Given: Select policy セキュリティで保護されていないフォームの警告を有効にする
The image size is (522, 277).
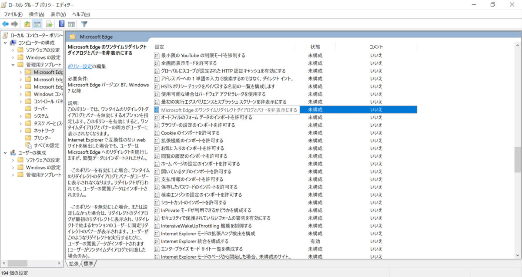Looking at the screenshot, I should tap(216, 218).
